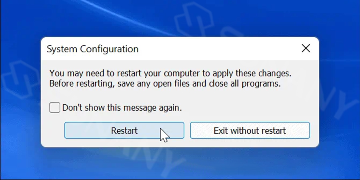Image resolution: width=360 pixels, height=180 pixels.
Task: Select the "Don't show this message again" label text
Action: (x=122, y=108)
